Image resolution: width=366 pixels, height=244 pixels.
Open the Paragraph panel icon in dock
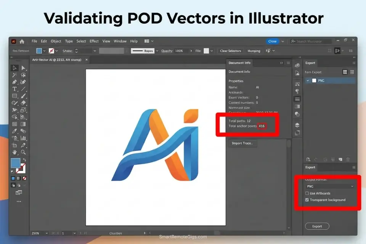pos(297,91)
